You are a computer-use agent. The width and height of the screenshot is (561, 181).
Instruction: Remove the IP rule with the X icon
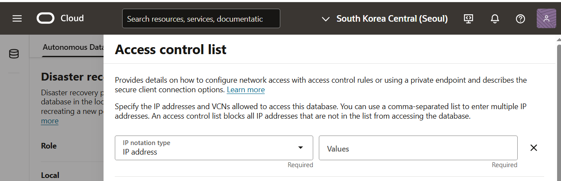tap(534, 148)
